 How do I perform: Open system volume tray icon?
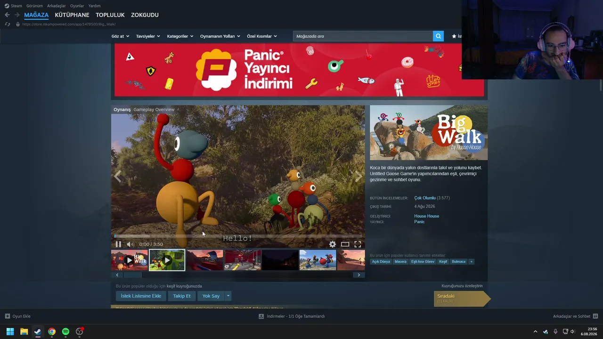[x=573, y=331]
